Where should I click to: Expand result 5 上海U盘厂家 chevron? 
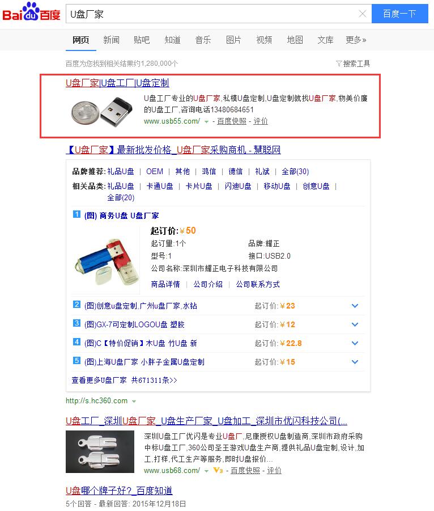(x=355, y=362)
